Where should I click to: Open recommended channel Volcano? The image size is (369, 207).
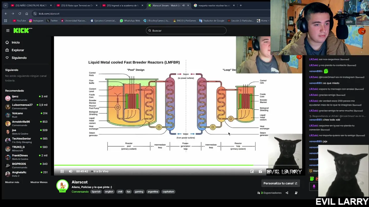tap(26, 115)
